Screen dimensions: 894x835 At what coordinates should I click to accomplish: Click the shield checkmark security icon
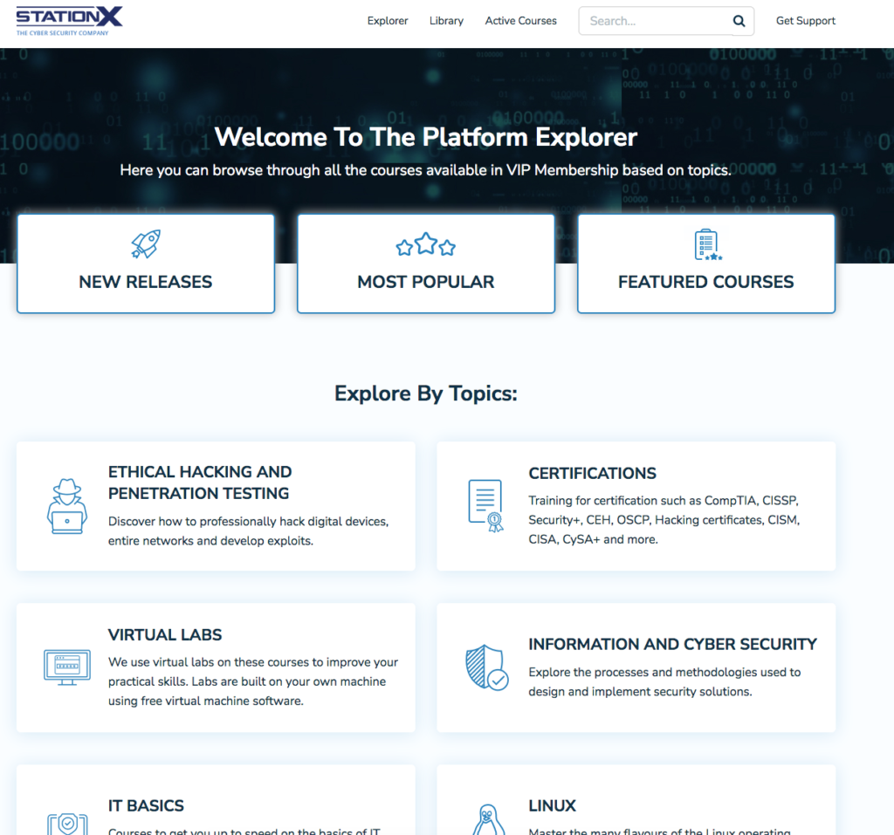(x=486, y=667)
